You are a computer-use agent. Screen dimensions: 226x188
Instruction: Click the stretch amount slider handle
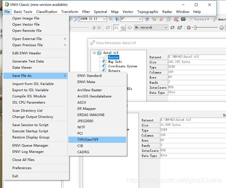195,27
